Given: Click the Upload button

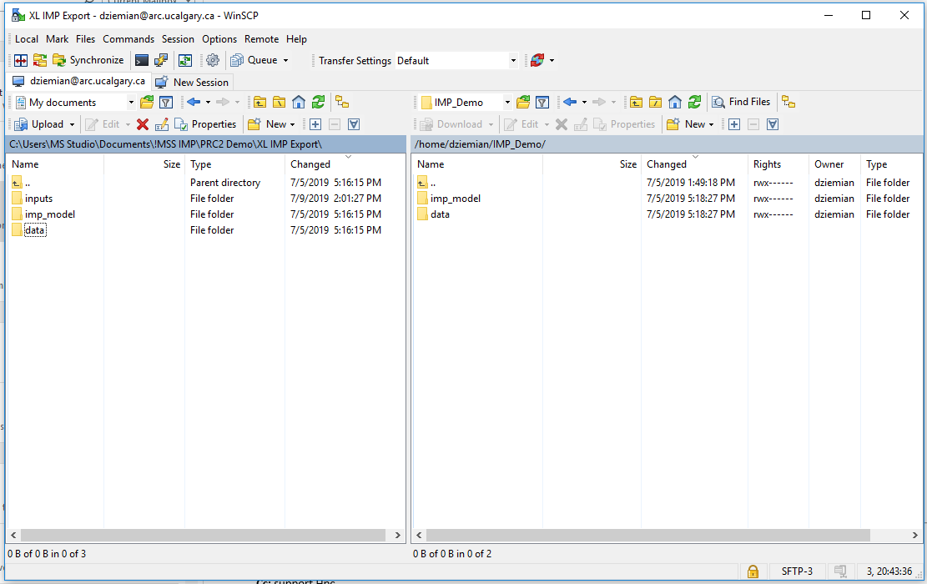Looking at the screenshot, I should pyautogui.click(x=39, y=124).
